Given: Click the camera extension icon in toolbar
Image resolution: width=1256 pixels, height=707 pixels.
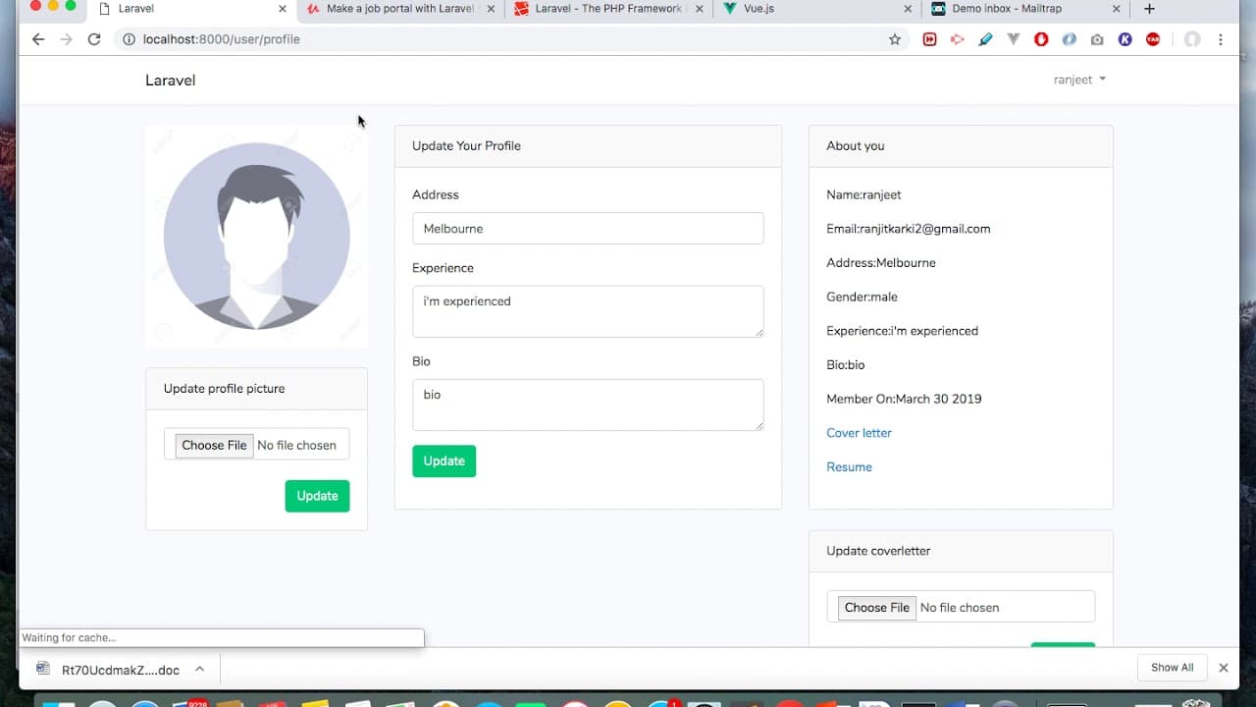Looking at the screenshot, I should [1097, 39].
